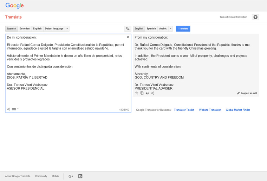
Task: Copy the translated text
Action: [x=142, y=93]
